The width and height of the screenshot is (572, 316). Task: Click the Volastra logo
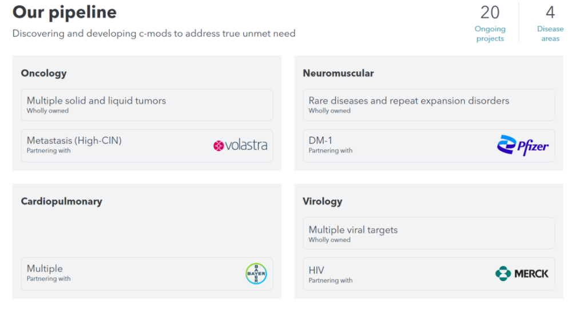[x=240, y=145]
